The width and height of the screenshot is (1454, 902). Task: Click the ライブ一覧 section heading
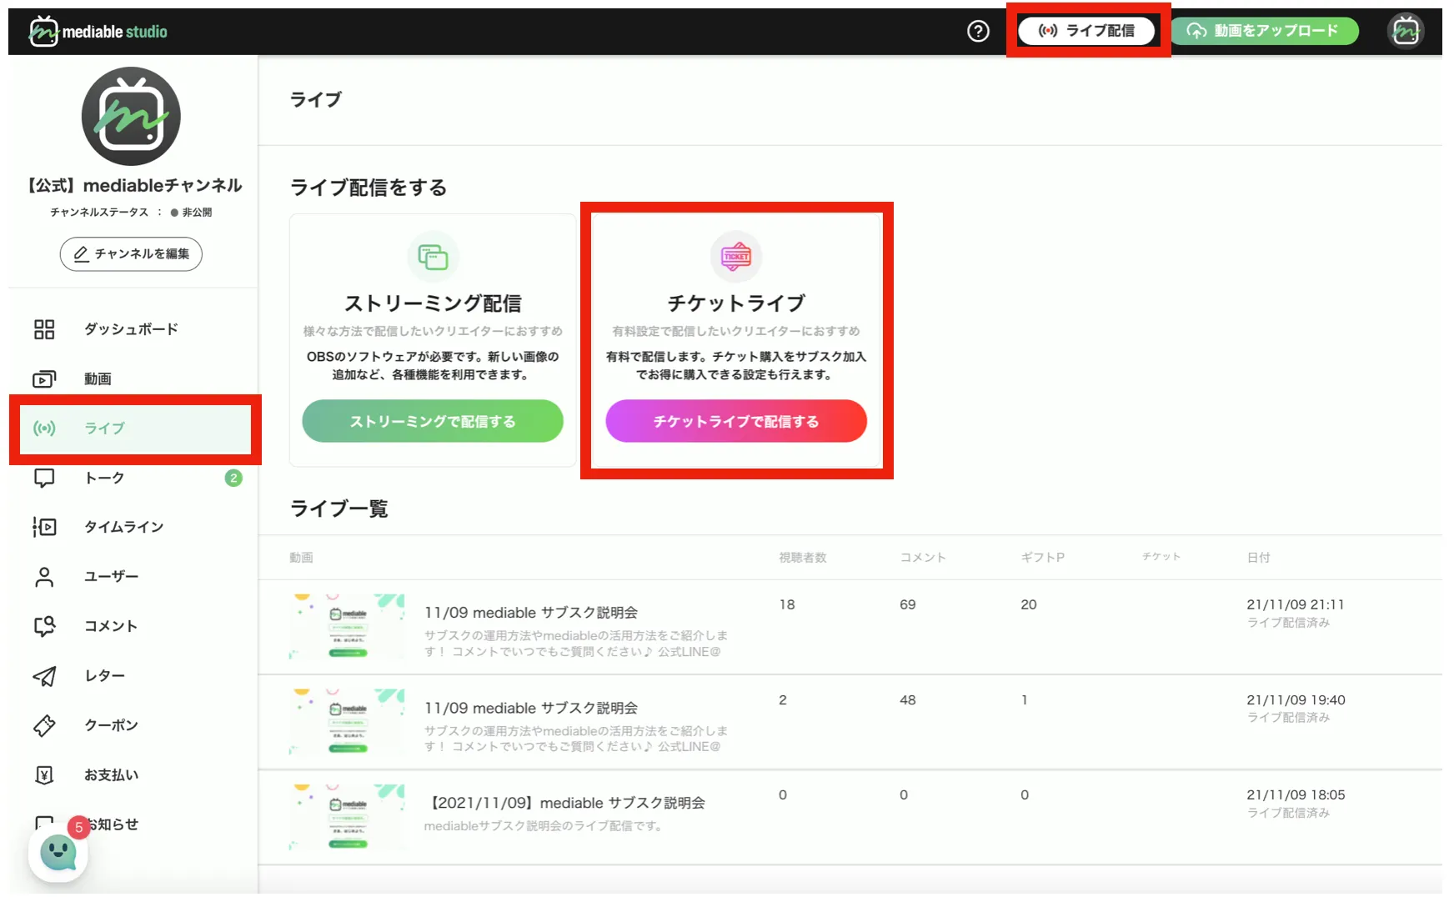point(339,509)
